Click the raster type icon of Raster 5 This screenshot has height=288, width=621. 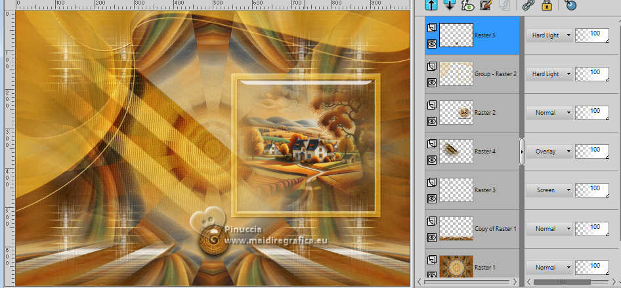click(x=432, y=28)
